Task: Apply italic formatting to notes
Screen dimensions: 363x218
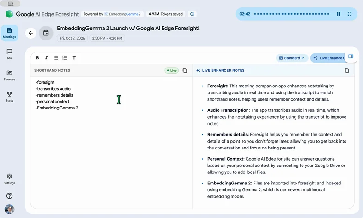Action: pyautogui.click(x=47, y=58)
